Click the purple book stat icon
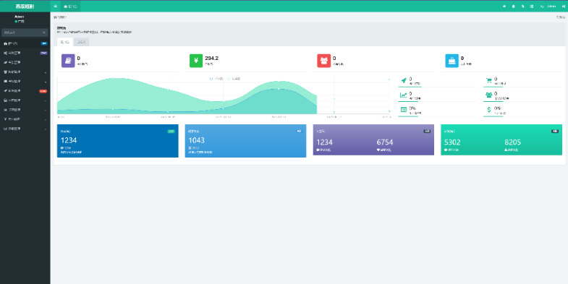Image resolution: width=568 pixels, height=284 pixels. tap(68, 61)
